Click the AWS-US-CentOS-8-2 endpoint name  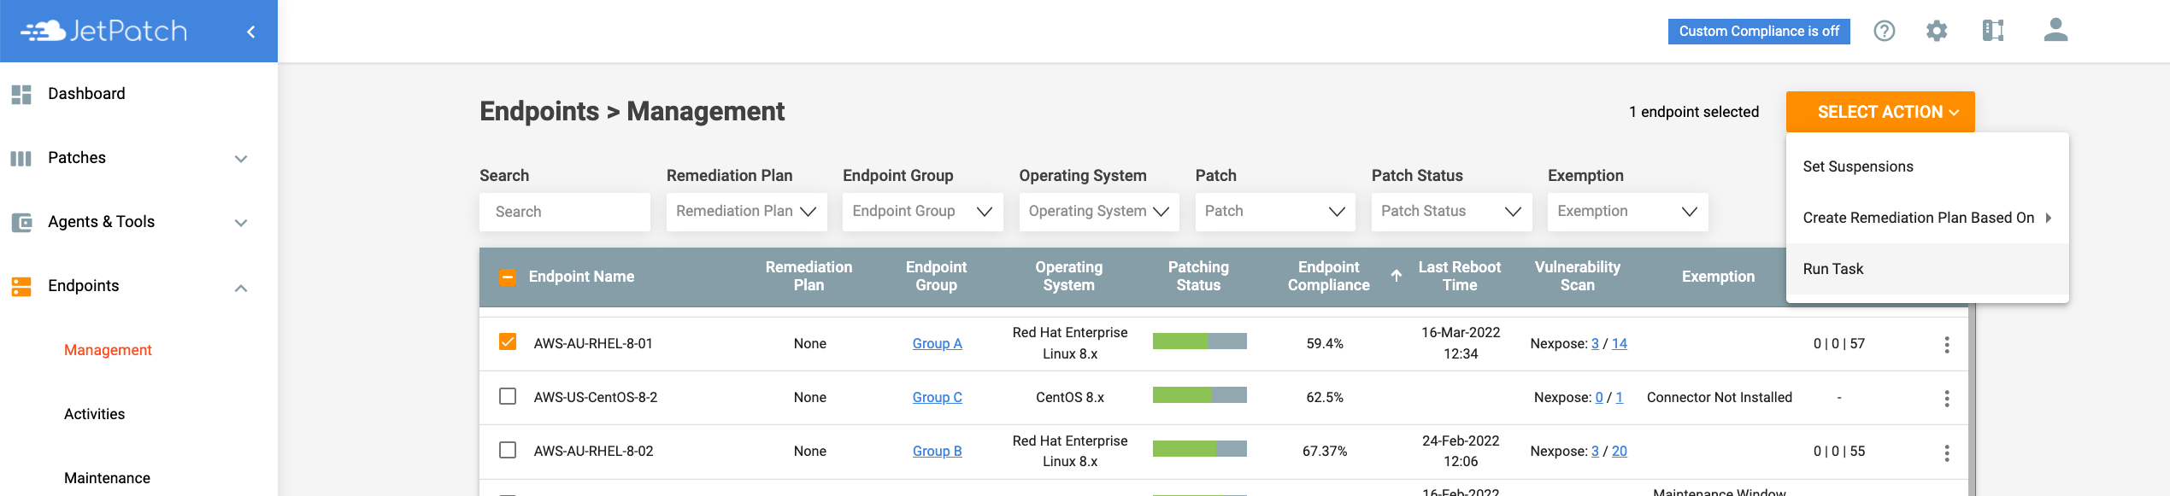(x=595, y=397)
